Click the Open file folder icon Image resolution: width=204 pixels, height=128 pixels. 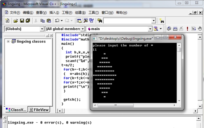coord(15,21)
